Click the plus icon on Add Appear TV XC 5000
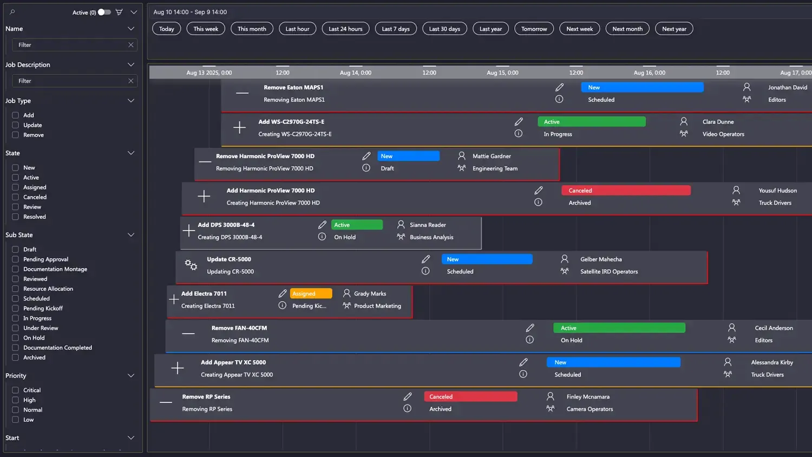Viewport: 812px width, 457px height. pos(178,368)
